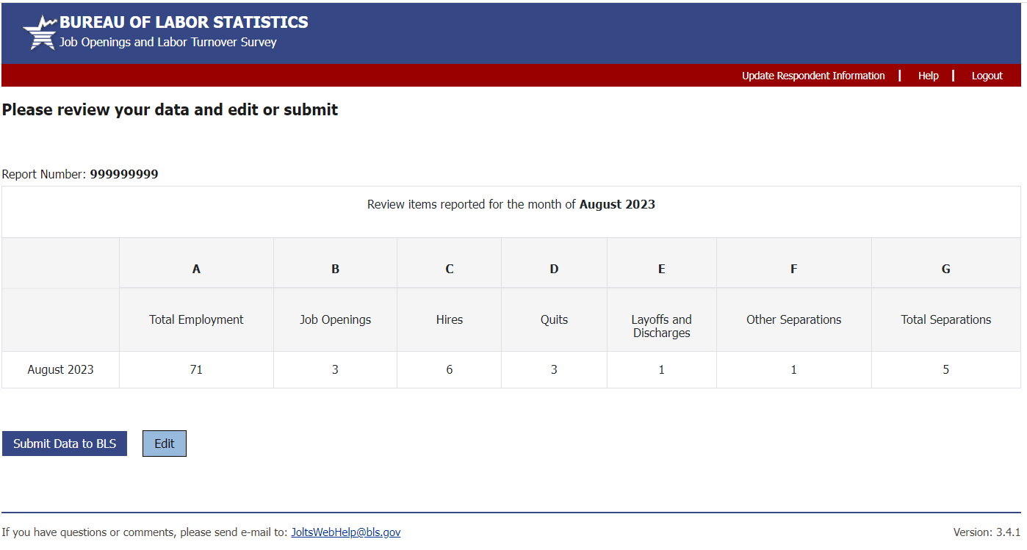Click the August 2023 row label
This screenshot has width=1027, height=550.
[61, 369]
